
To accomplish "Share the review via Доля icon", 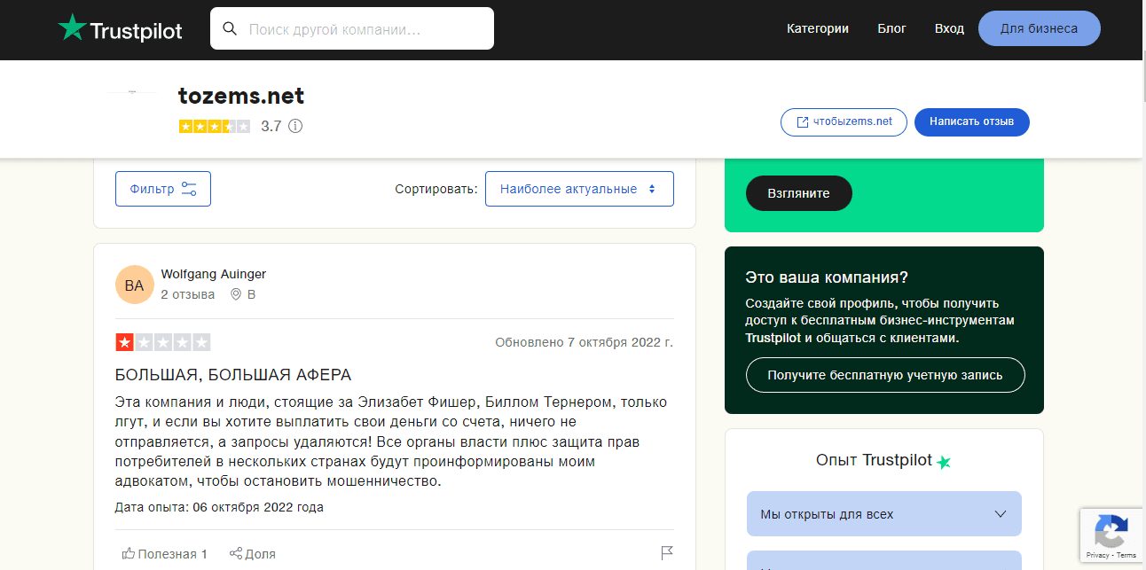I will (252, 553).
